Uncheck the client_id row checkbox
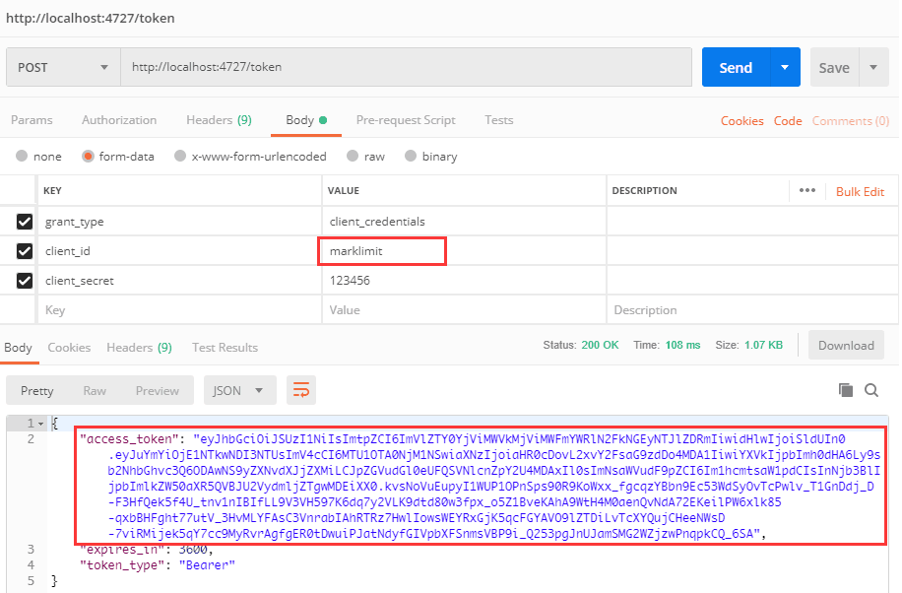This screenshot has height=593, width=902. [25, 251]
